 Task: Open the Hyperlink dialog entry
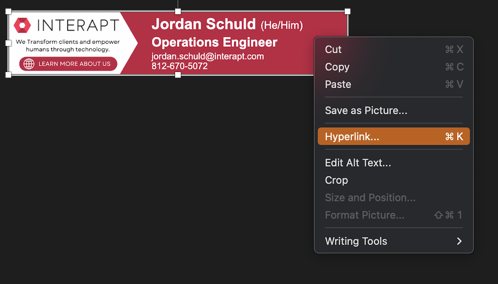pos(352,137)
